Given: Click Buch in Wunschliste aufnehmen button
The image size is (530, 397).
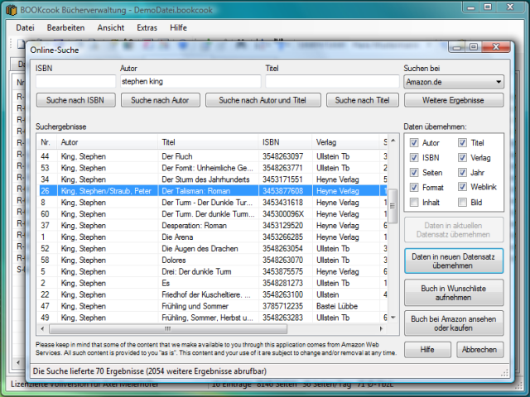Looking at the screenshot, I should pos(454,291).
